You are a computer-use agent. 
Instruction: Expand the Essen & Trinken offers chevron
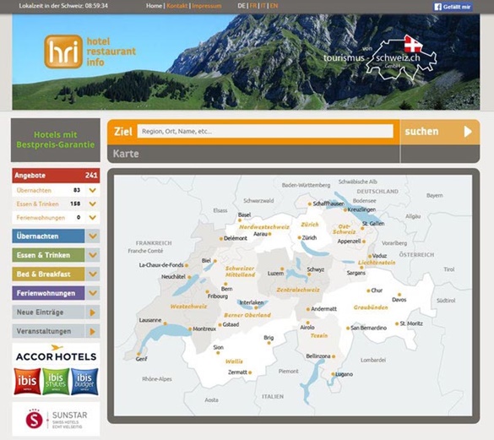[92, 204]
